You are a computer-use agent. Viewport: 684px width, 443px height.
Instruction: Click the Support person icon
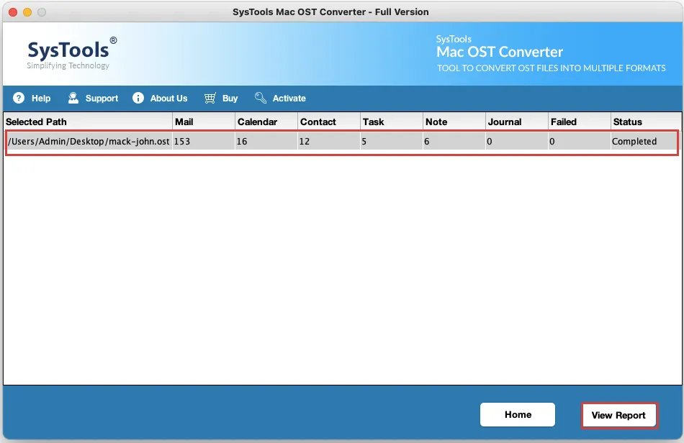[73, 98]
